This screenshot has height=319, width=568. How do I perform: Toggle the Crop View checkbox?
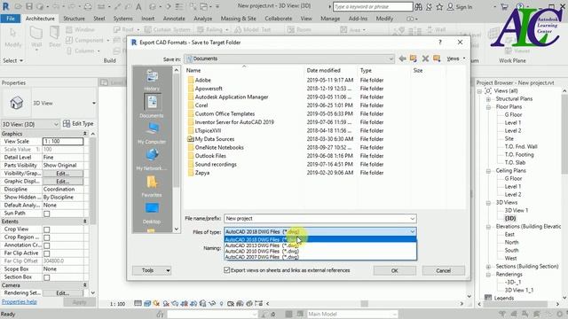[x=47, y=230]
